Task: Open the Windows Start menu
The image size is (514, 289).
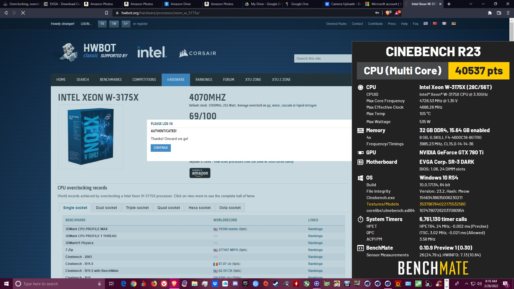Action: [6, 284]
